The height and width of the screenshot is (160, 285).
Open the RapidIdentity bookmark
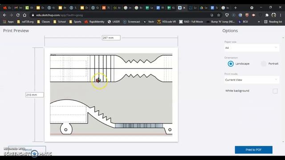[x=94, y=22]
